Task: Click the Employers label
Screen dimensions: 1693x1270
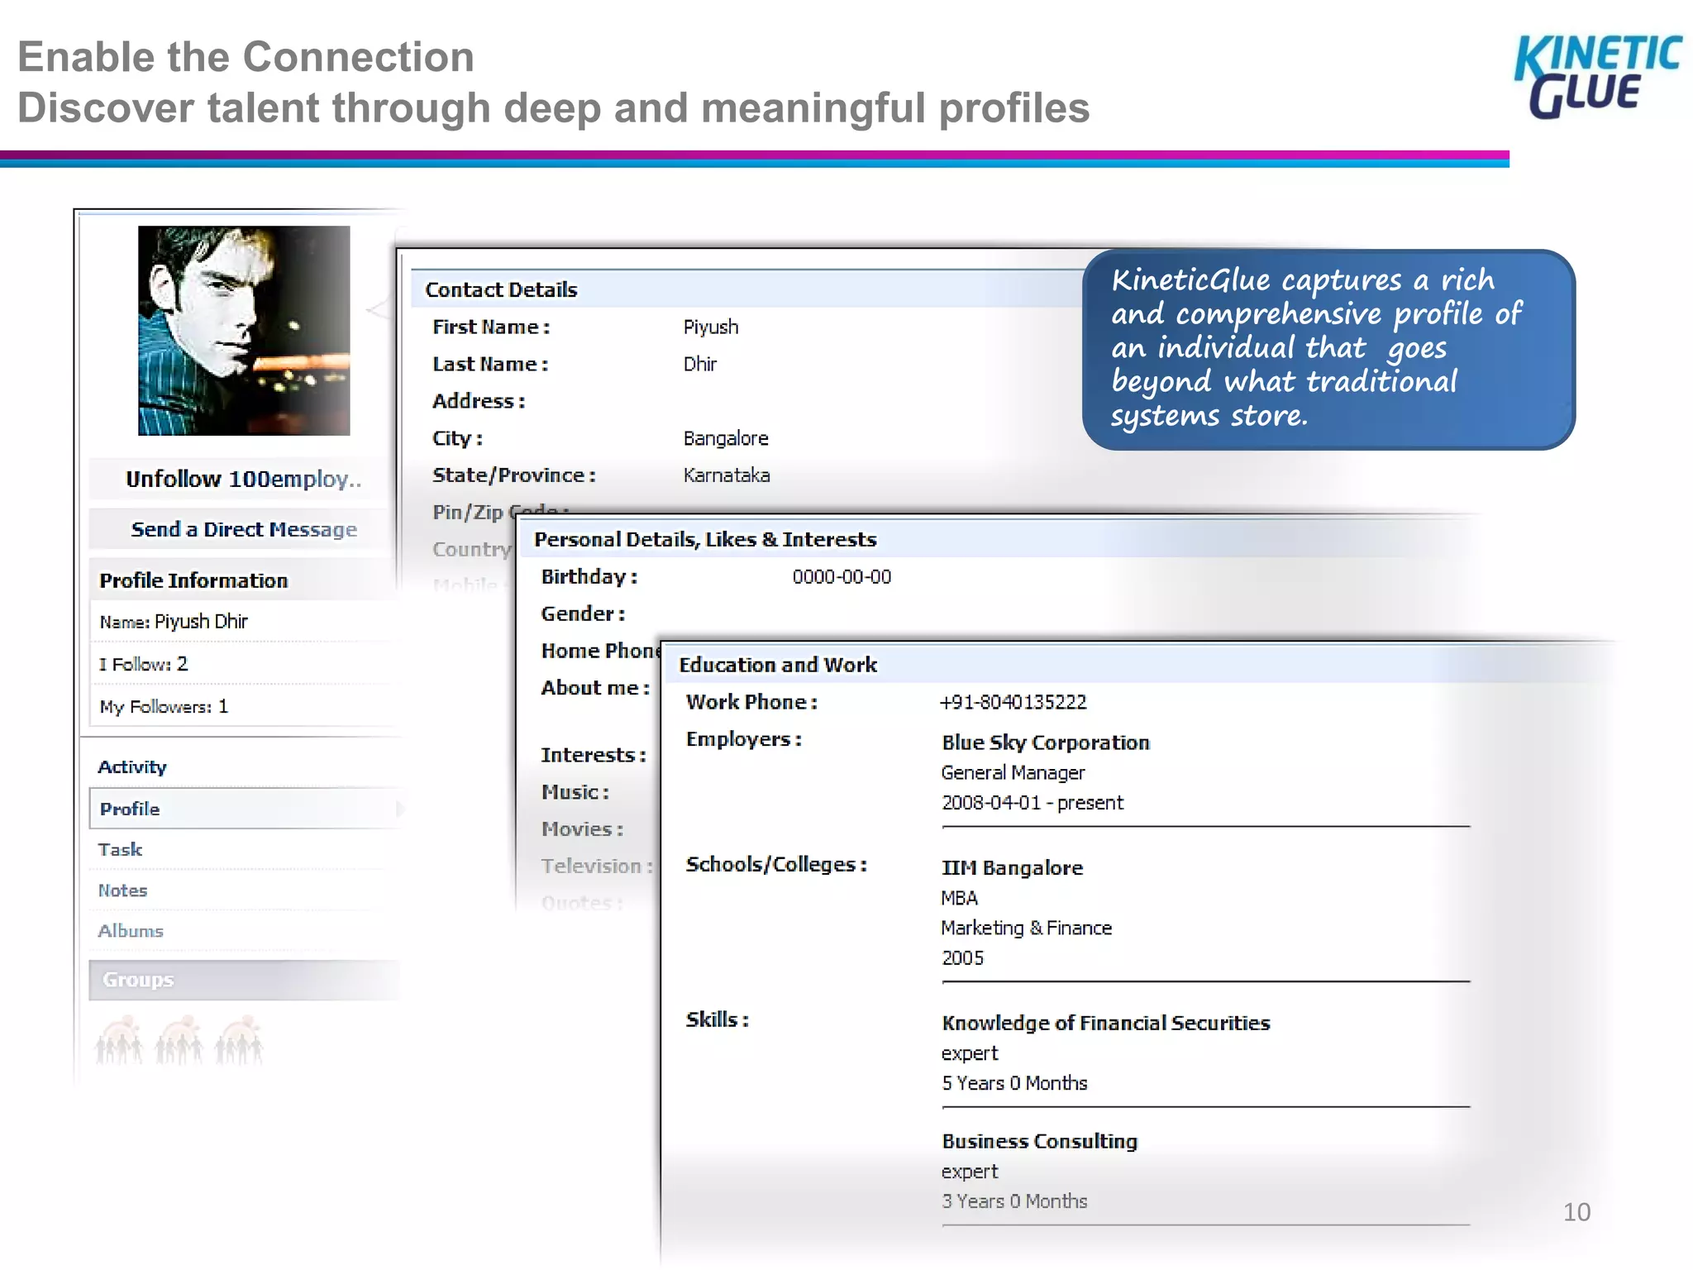Action: [743, 739]
